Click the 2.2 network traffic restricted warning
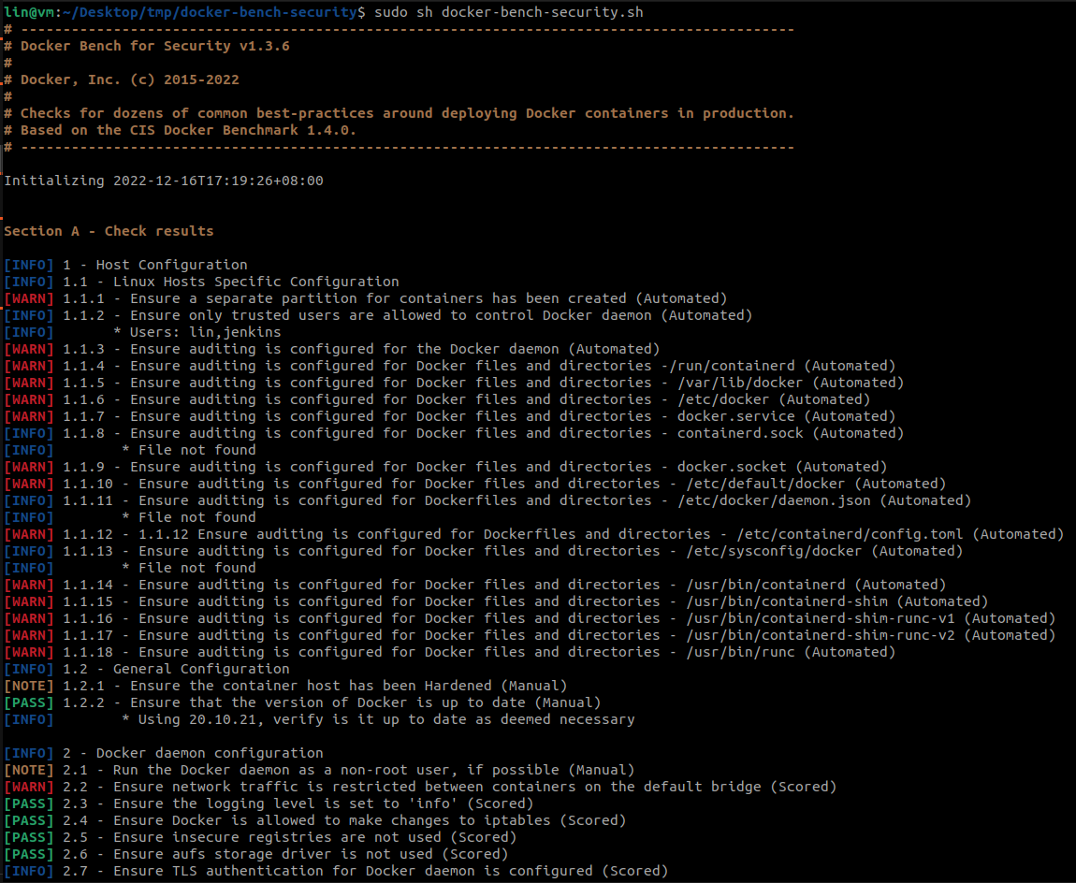The width and height of the screenshot is (1076, 883). (421, 787)
